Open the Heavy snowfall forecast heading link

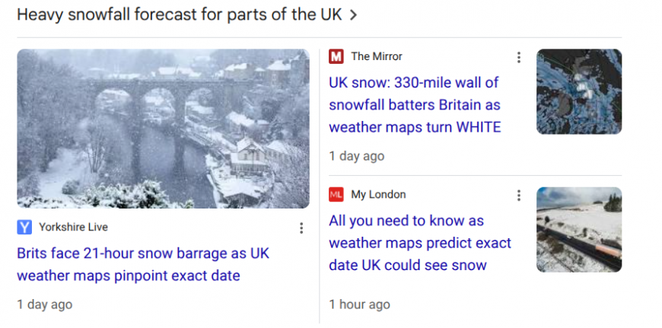click(x=179, y=15)
